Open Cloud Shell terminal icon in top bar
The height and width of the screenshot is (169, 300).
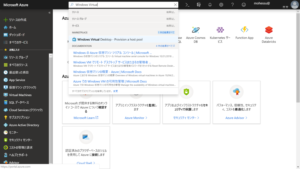click(x=187, y=5)
